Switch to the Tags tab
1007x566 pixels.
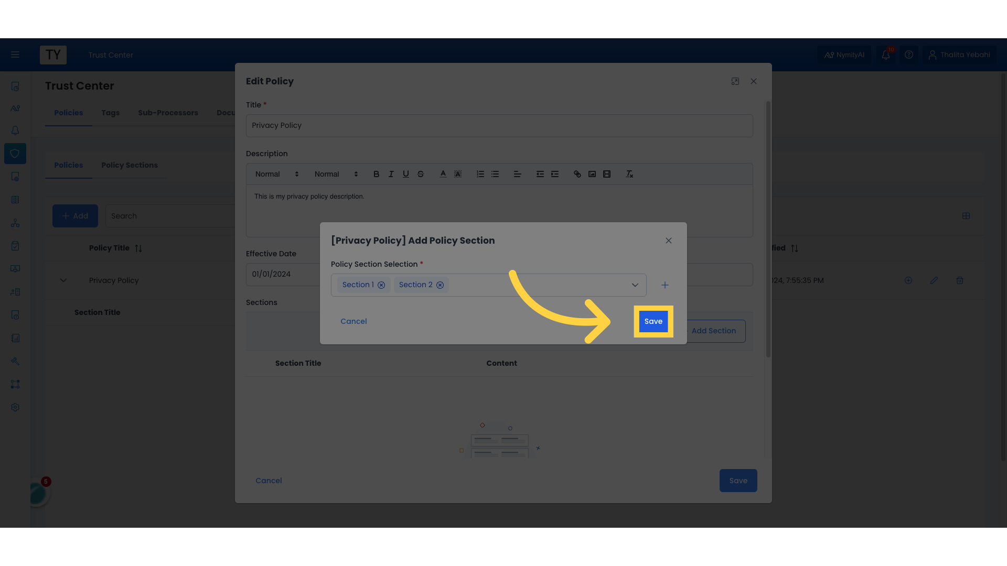pyautogui.click(x=110, y=113)
